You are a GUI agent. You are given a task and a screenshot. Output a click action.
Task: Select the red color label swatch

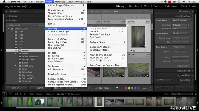click(x=126, y=88)
